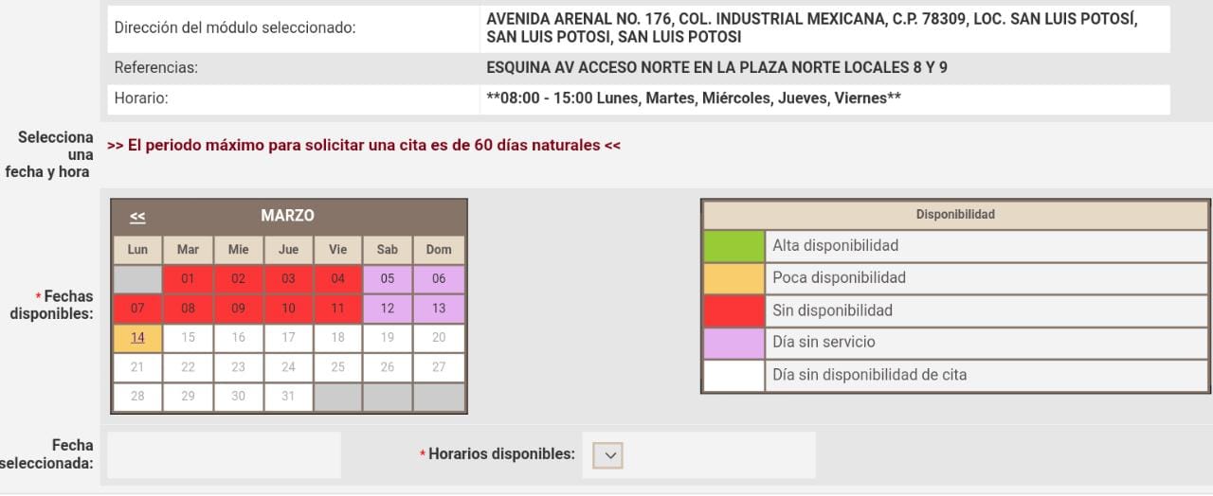The height and width of the screenshot is (496, 1213).
Task: Click the green Alta disponibilidad swatch
Action: tap(733, 246)
